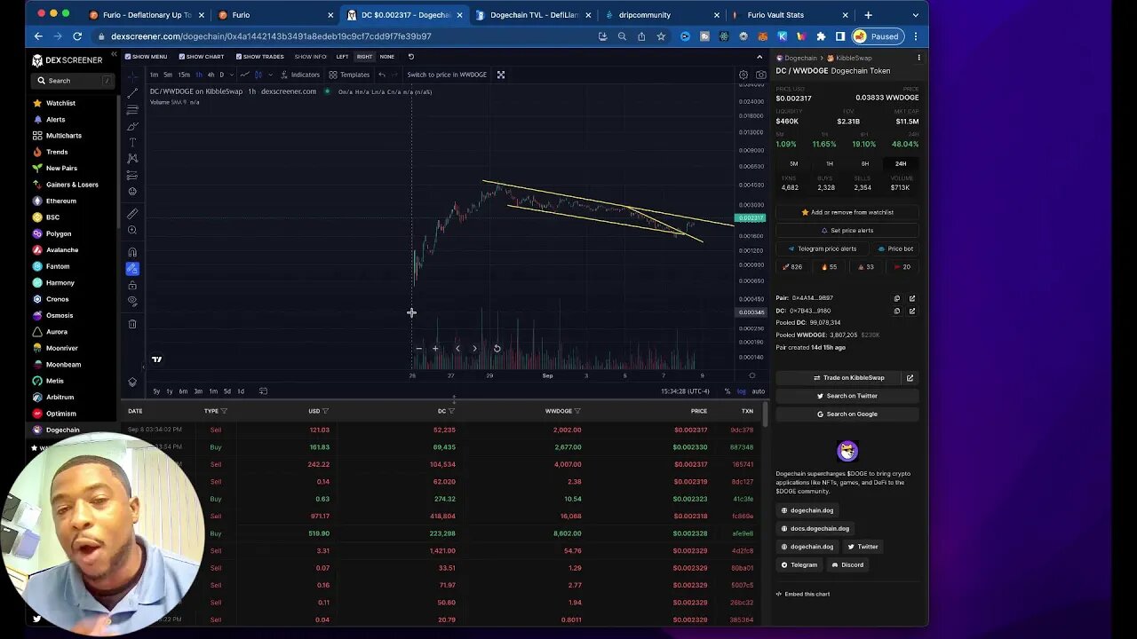Click Trade on KibbleSwap button
Image resolution: width=1137 pixels, height=639 pixels.
847,377
